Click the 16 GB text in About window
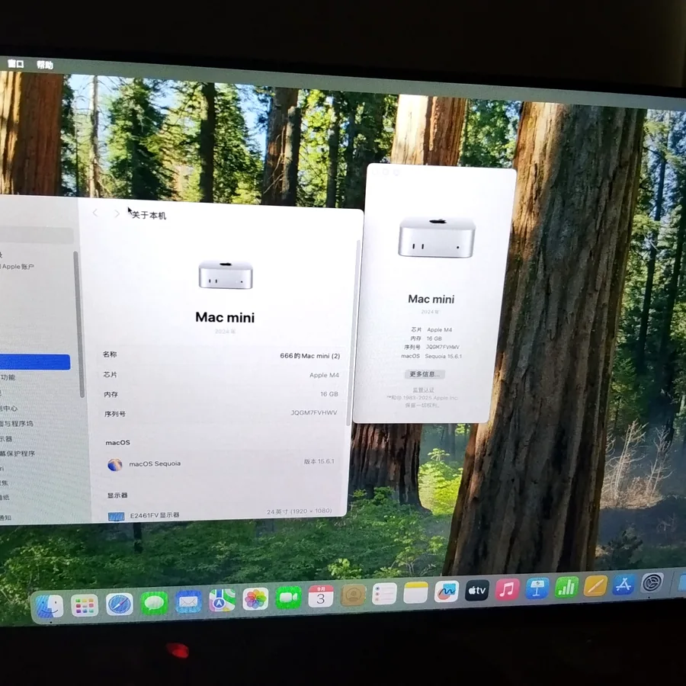 pos(434,338)
